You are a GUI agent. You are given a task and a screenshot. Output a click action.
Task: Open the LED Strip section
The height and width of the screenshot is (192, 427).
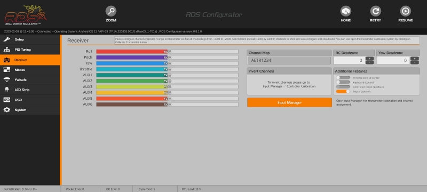click(x=30, y=90)
